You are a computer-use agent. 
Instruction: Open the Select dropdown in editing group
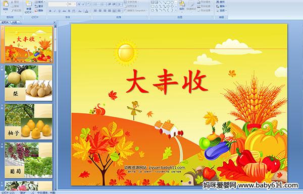click(222, 11)
